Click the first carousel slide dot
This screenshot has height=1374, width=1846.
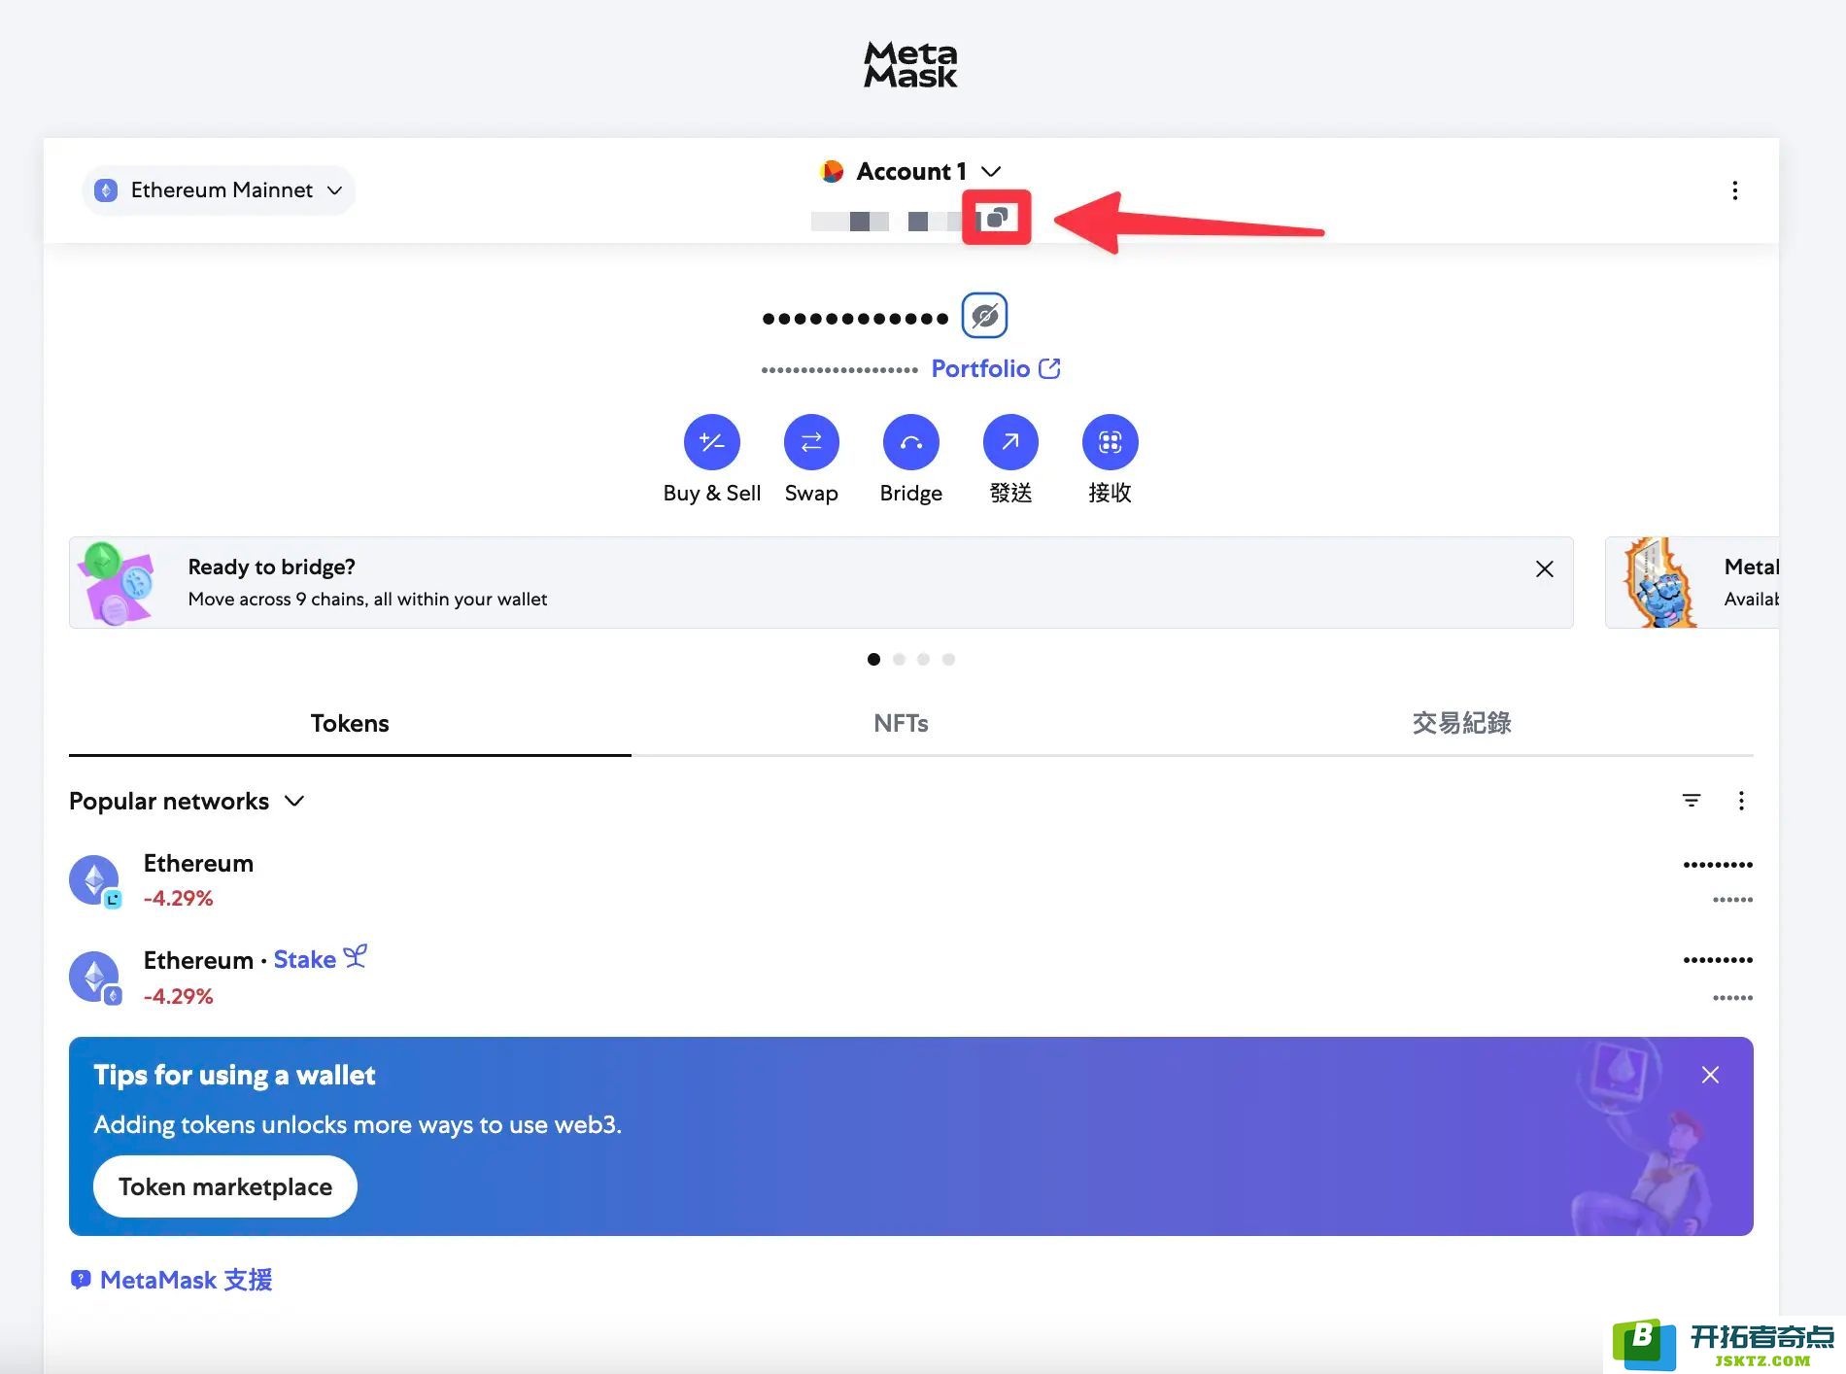tap(873, 659)
